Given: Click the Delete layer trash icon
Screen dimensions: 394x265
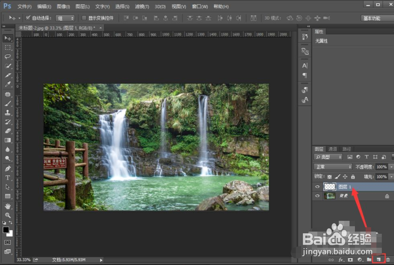Looking at the screenshot, I should (388, 260).
